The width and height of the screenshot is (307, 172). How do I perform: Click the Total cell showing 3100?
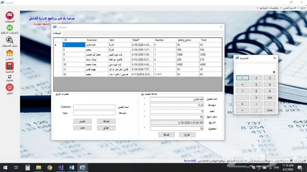211,55
